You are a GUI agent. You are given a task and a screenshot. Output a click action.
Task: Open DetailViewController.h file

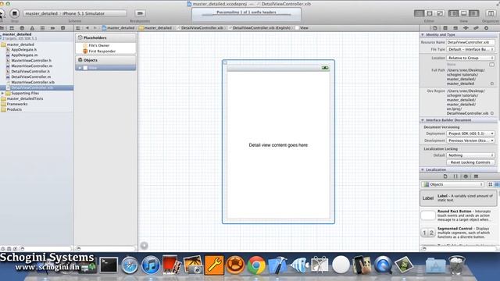[30, 71]
